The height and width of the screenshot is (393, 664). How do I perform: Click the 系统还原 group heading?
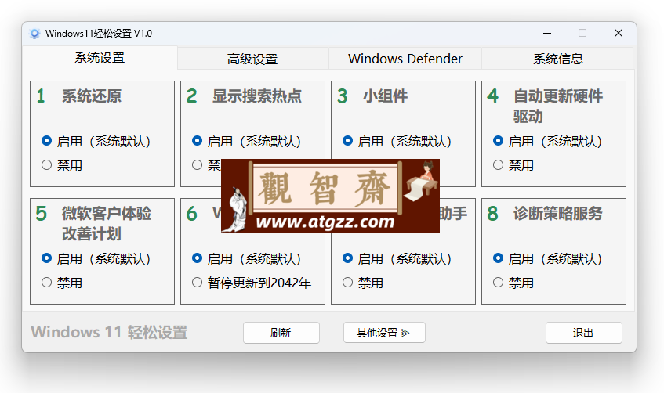[92, 96]
